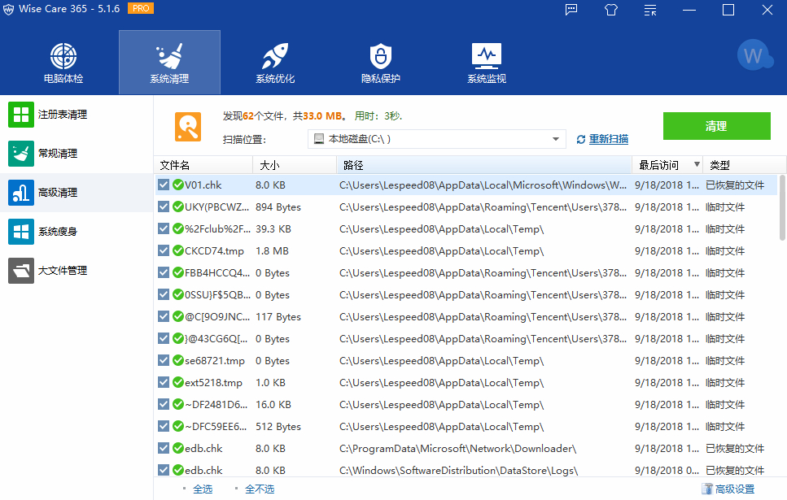The width and height of the screenshot is (787, 500).
Task: Toggle sort arrow on 最后访问 column
Action: coord(697,164)
